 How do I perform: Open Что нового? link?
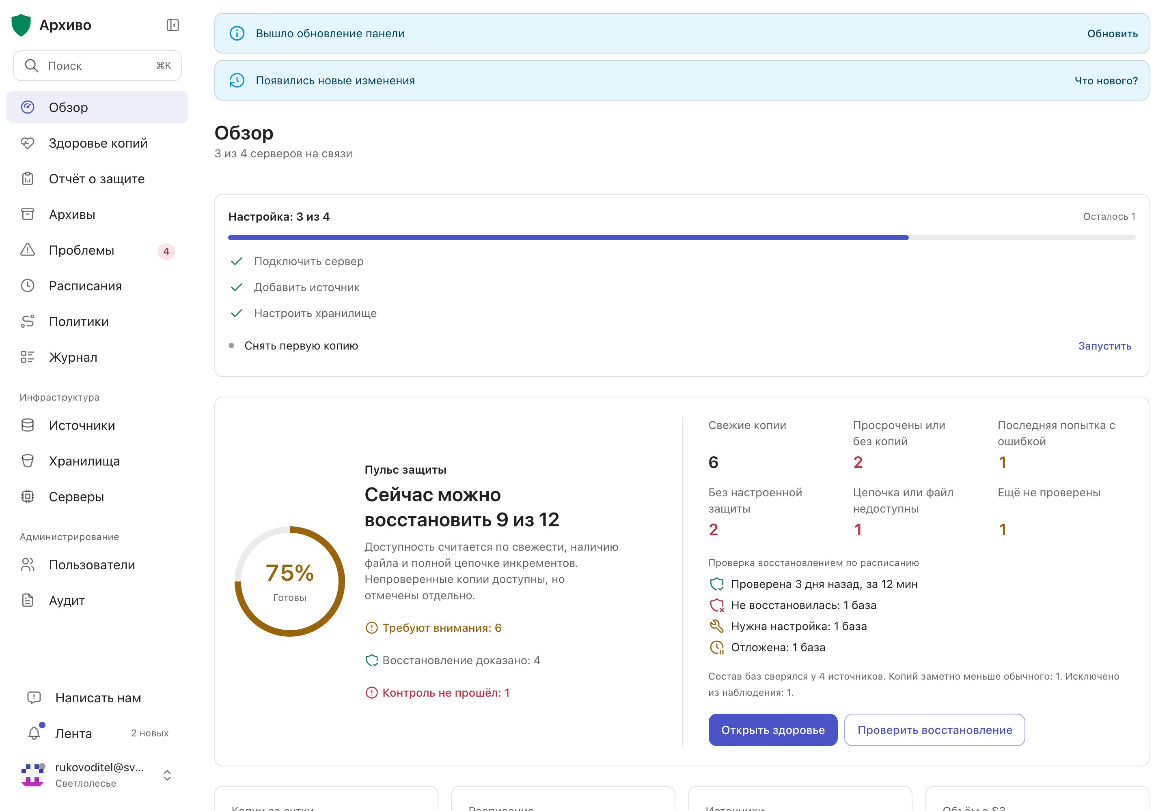coord(1106,80)
